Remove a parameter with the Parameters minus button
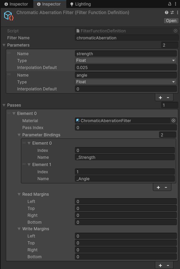The height and width of the screenshot is (269, 180). [x=168, y=98]
